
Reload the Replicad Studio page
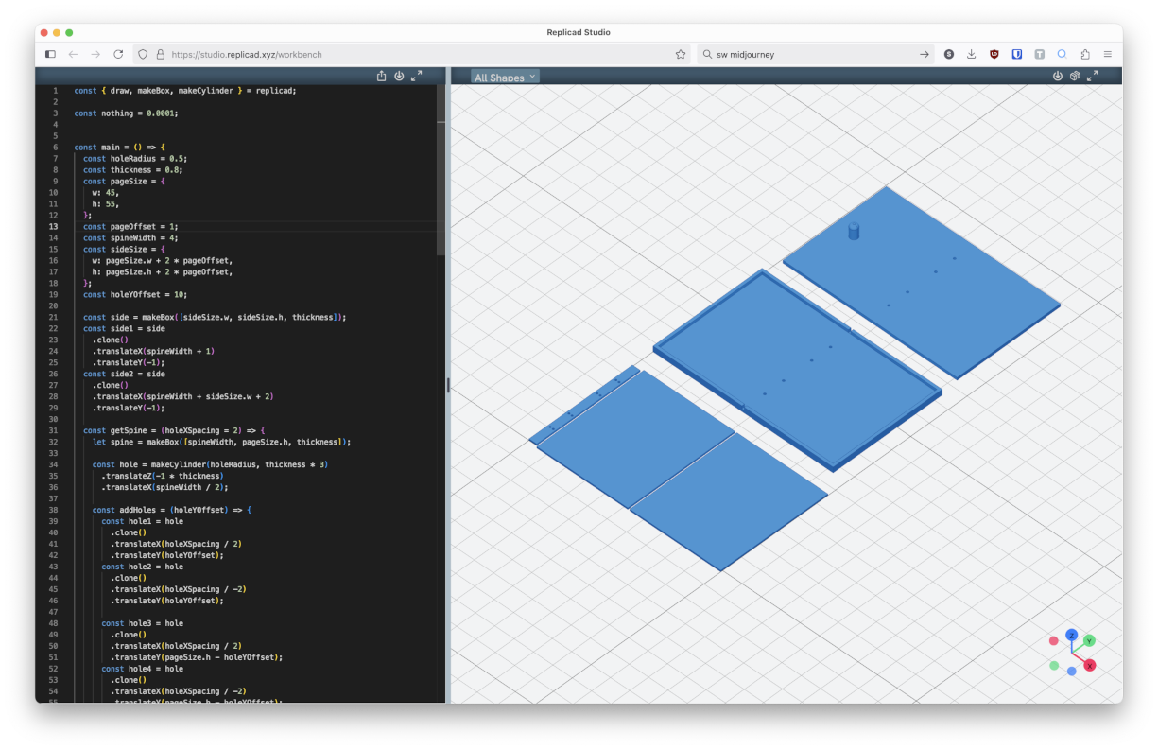click(x=118, y=55)
